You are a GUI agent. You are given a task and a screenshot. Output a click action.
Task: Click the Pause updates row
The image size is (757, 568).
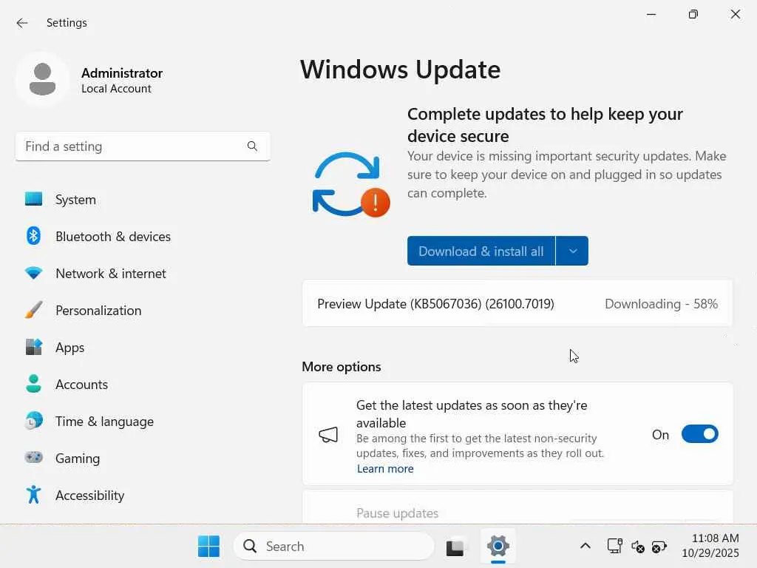tap(517, 507)
